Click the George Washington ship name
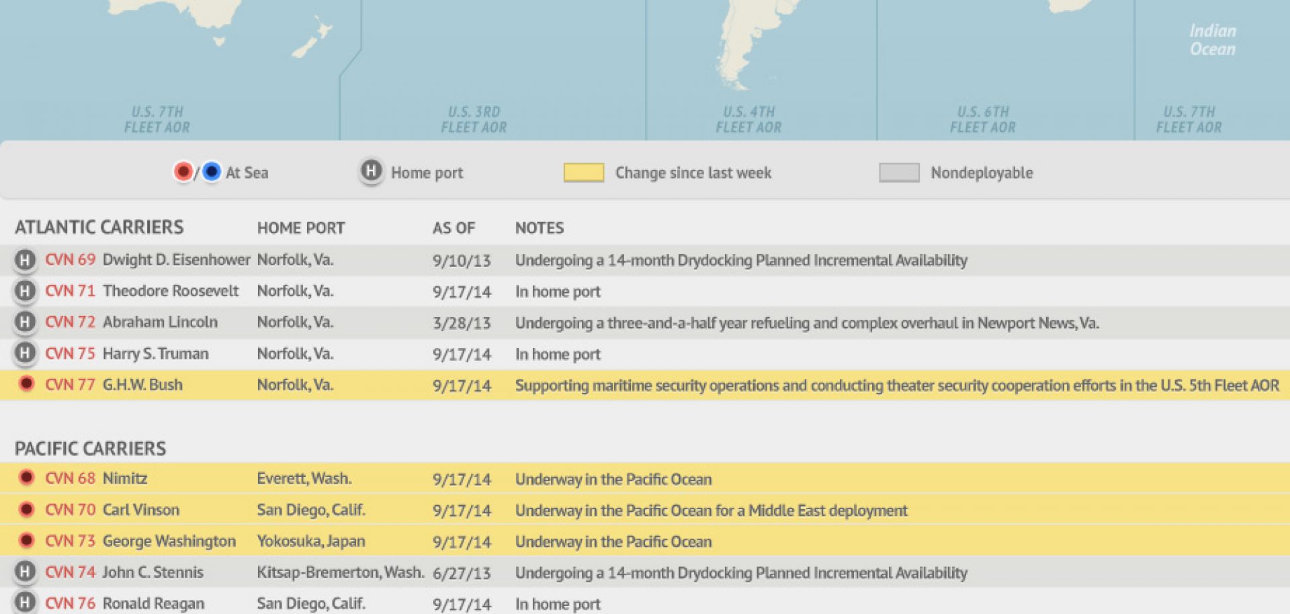Screen dimensions: 1290x614 (169, 541)
